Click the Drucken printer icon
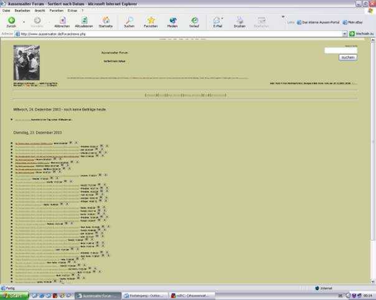The width and height of the screenshot is (376, 300). point(240,20)
